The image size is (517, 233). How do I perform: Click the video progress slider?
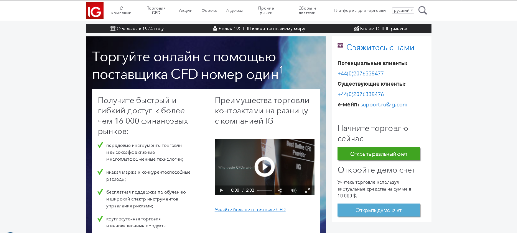[x=265, y=190]
